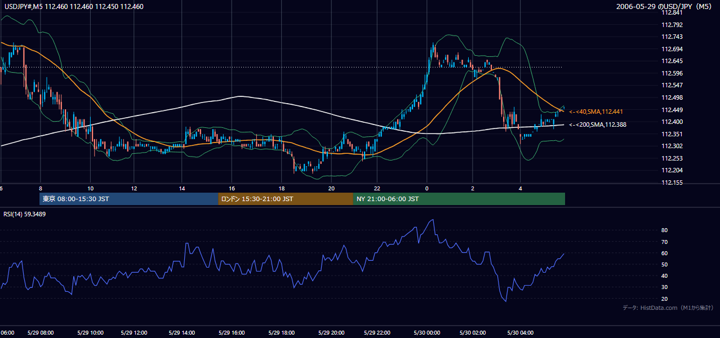The image size is (720, 338).
Task: Click price axis value 112.449
Action: tap(673, 110)
